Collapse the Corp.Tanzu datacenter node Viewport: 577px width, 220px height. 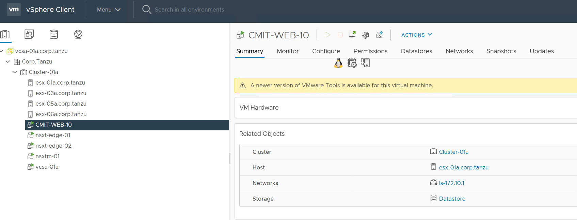coord(8,61)
